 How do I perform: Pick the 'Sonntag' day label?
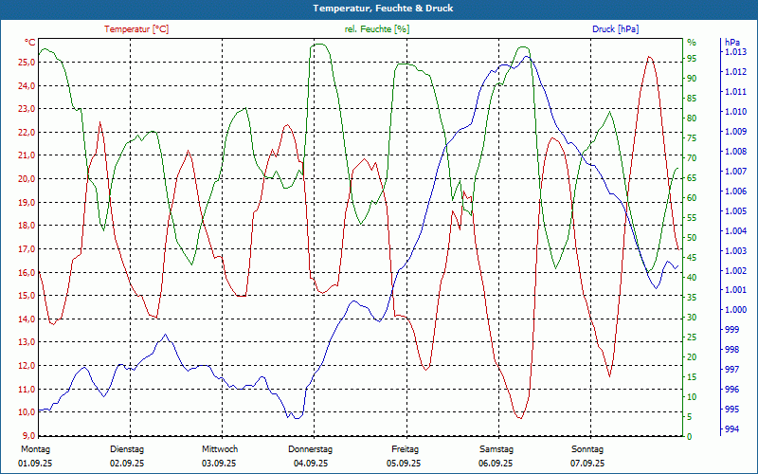tap(587, 449)
